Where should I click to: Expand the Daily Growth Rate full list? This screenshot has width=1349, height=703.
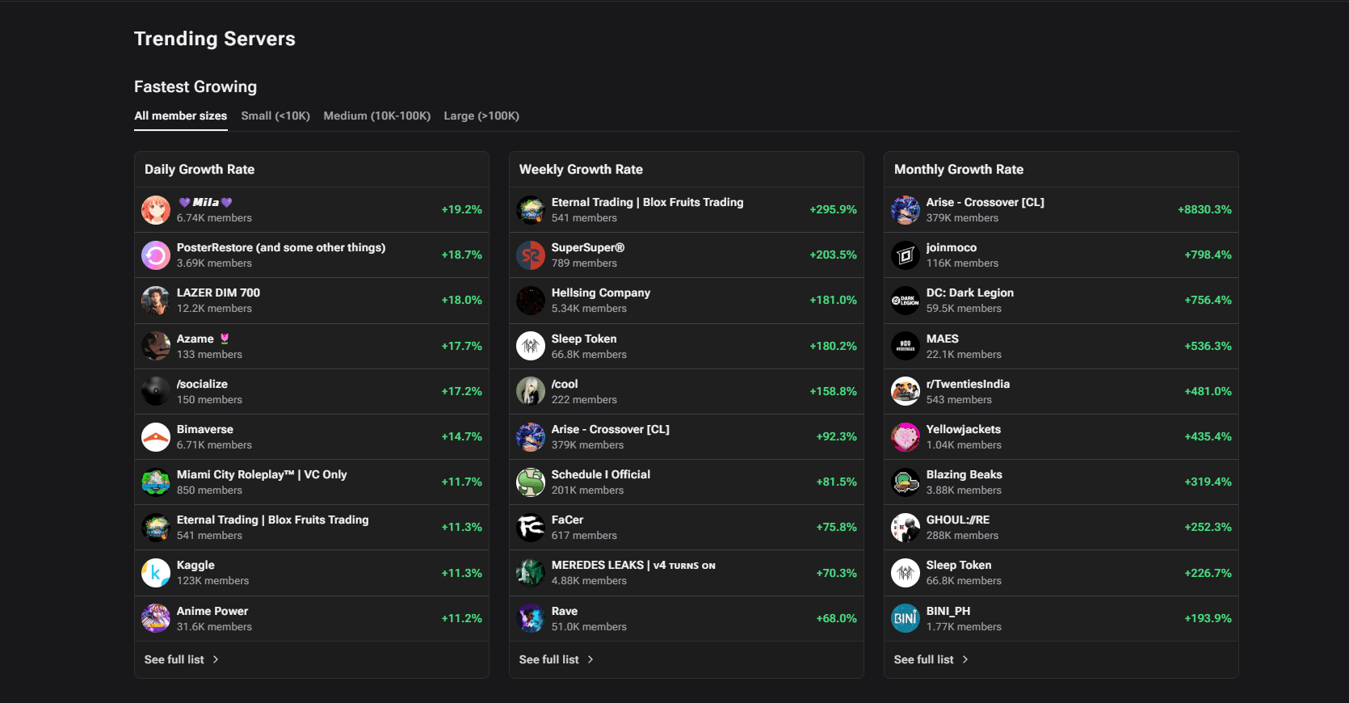[x=181, y=659]
